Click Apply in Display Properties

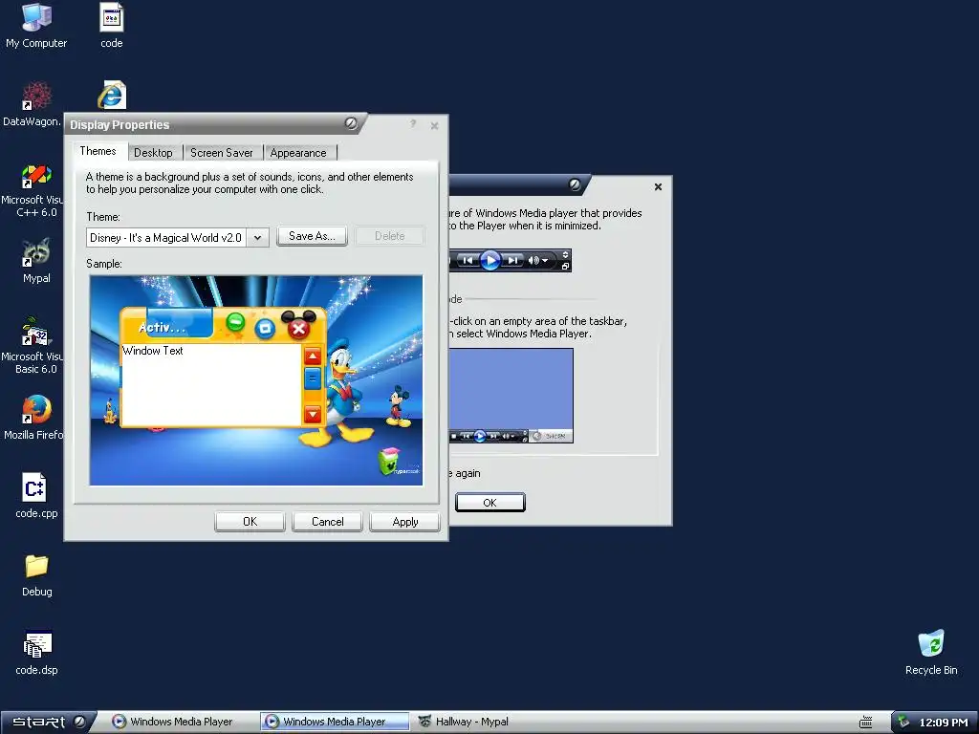[x=405, y=522]
